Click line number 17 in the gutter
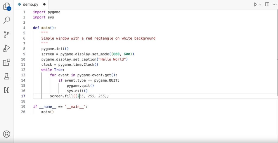 coord(23,96)
